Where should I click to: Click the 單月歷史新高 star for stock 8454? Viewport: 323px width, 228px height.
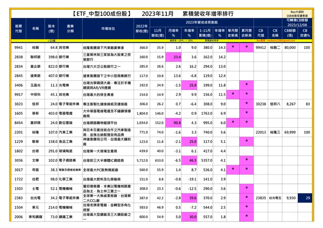(x=233, y=122)
